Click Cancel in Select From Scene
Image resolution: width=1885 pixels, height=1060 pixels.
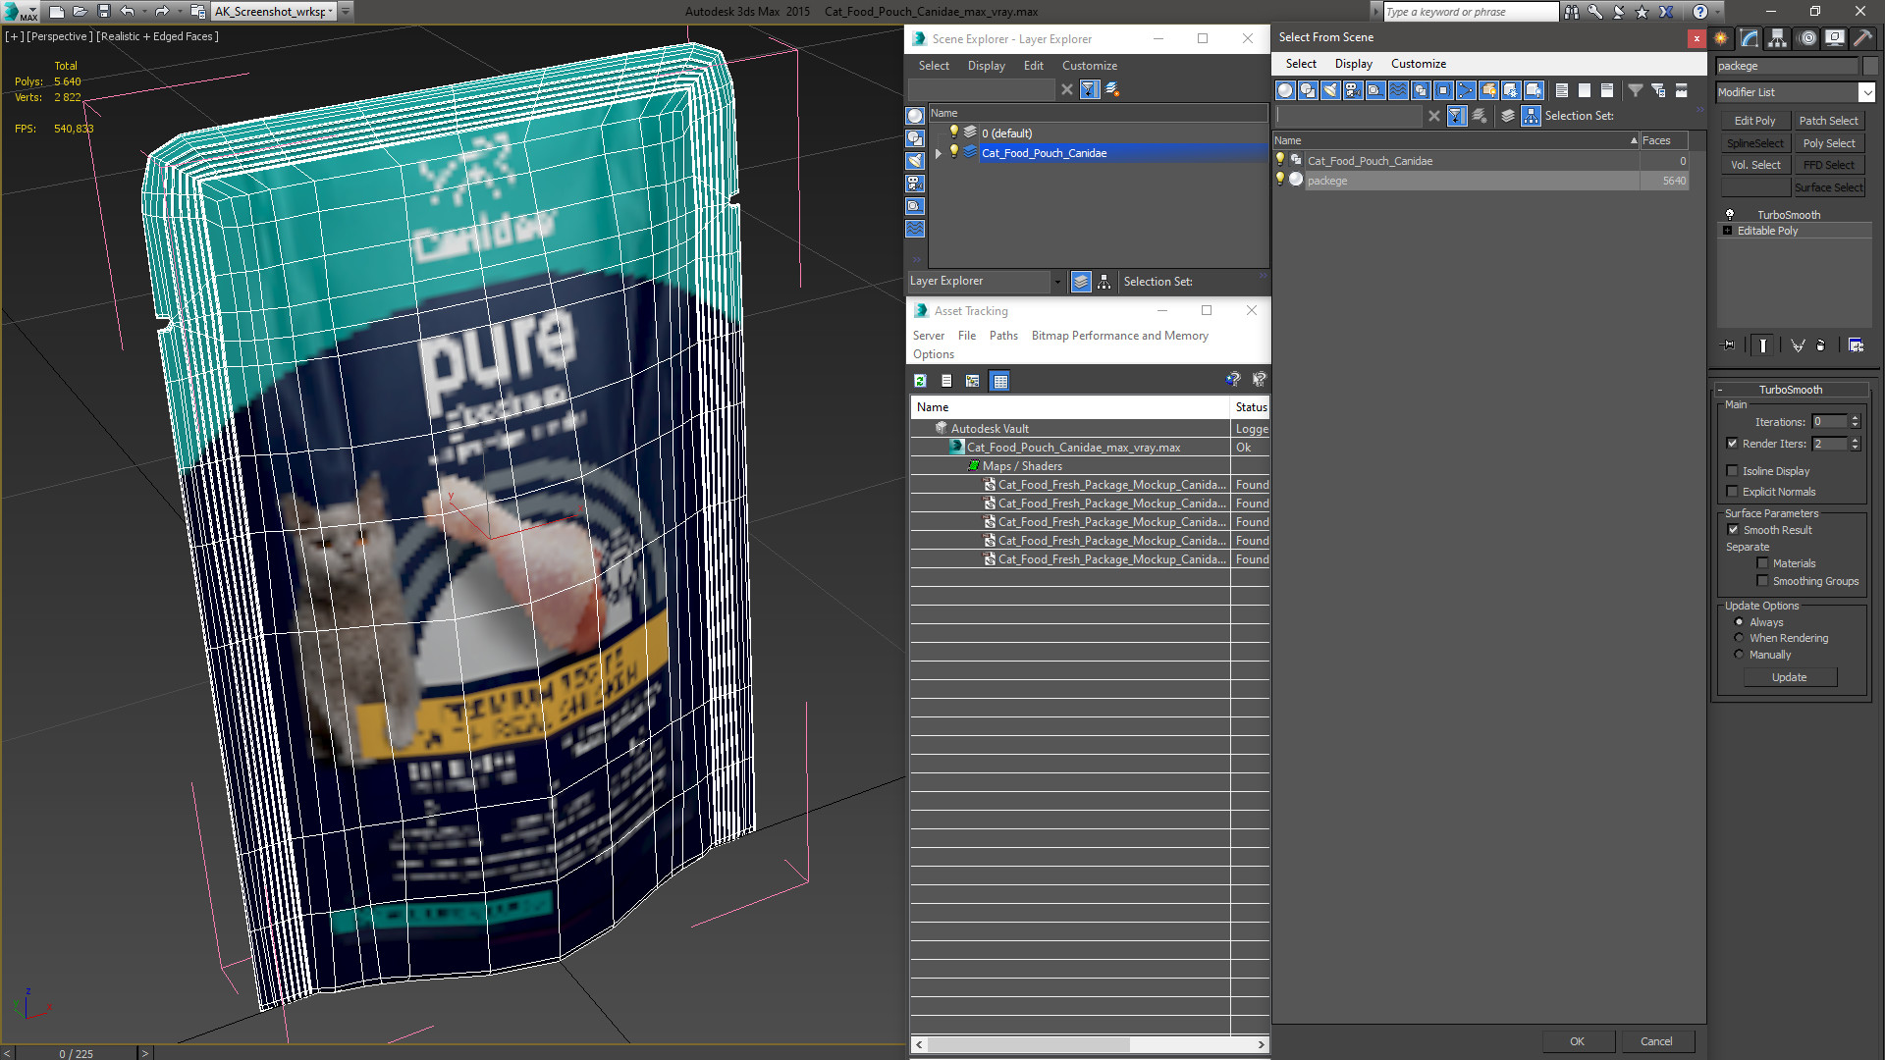tap(1656, 1041)
